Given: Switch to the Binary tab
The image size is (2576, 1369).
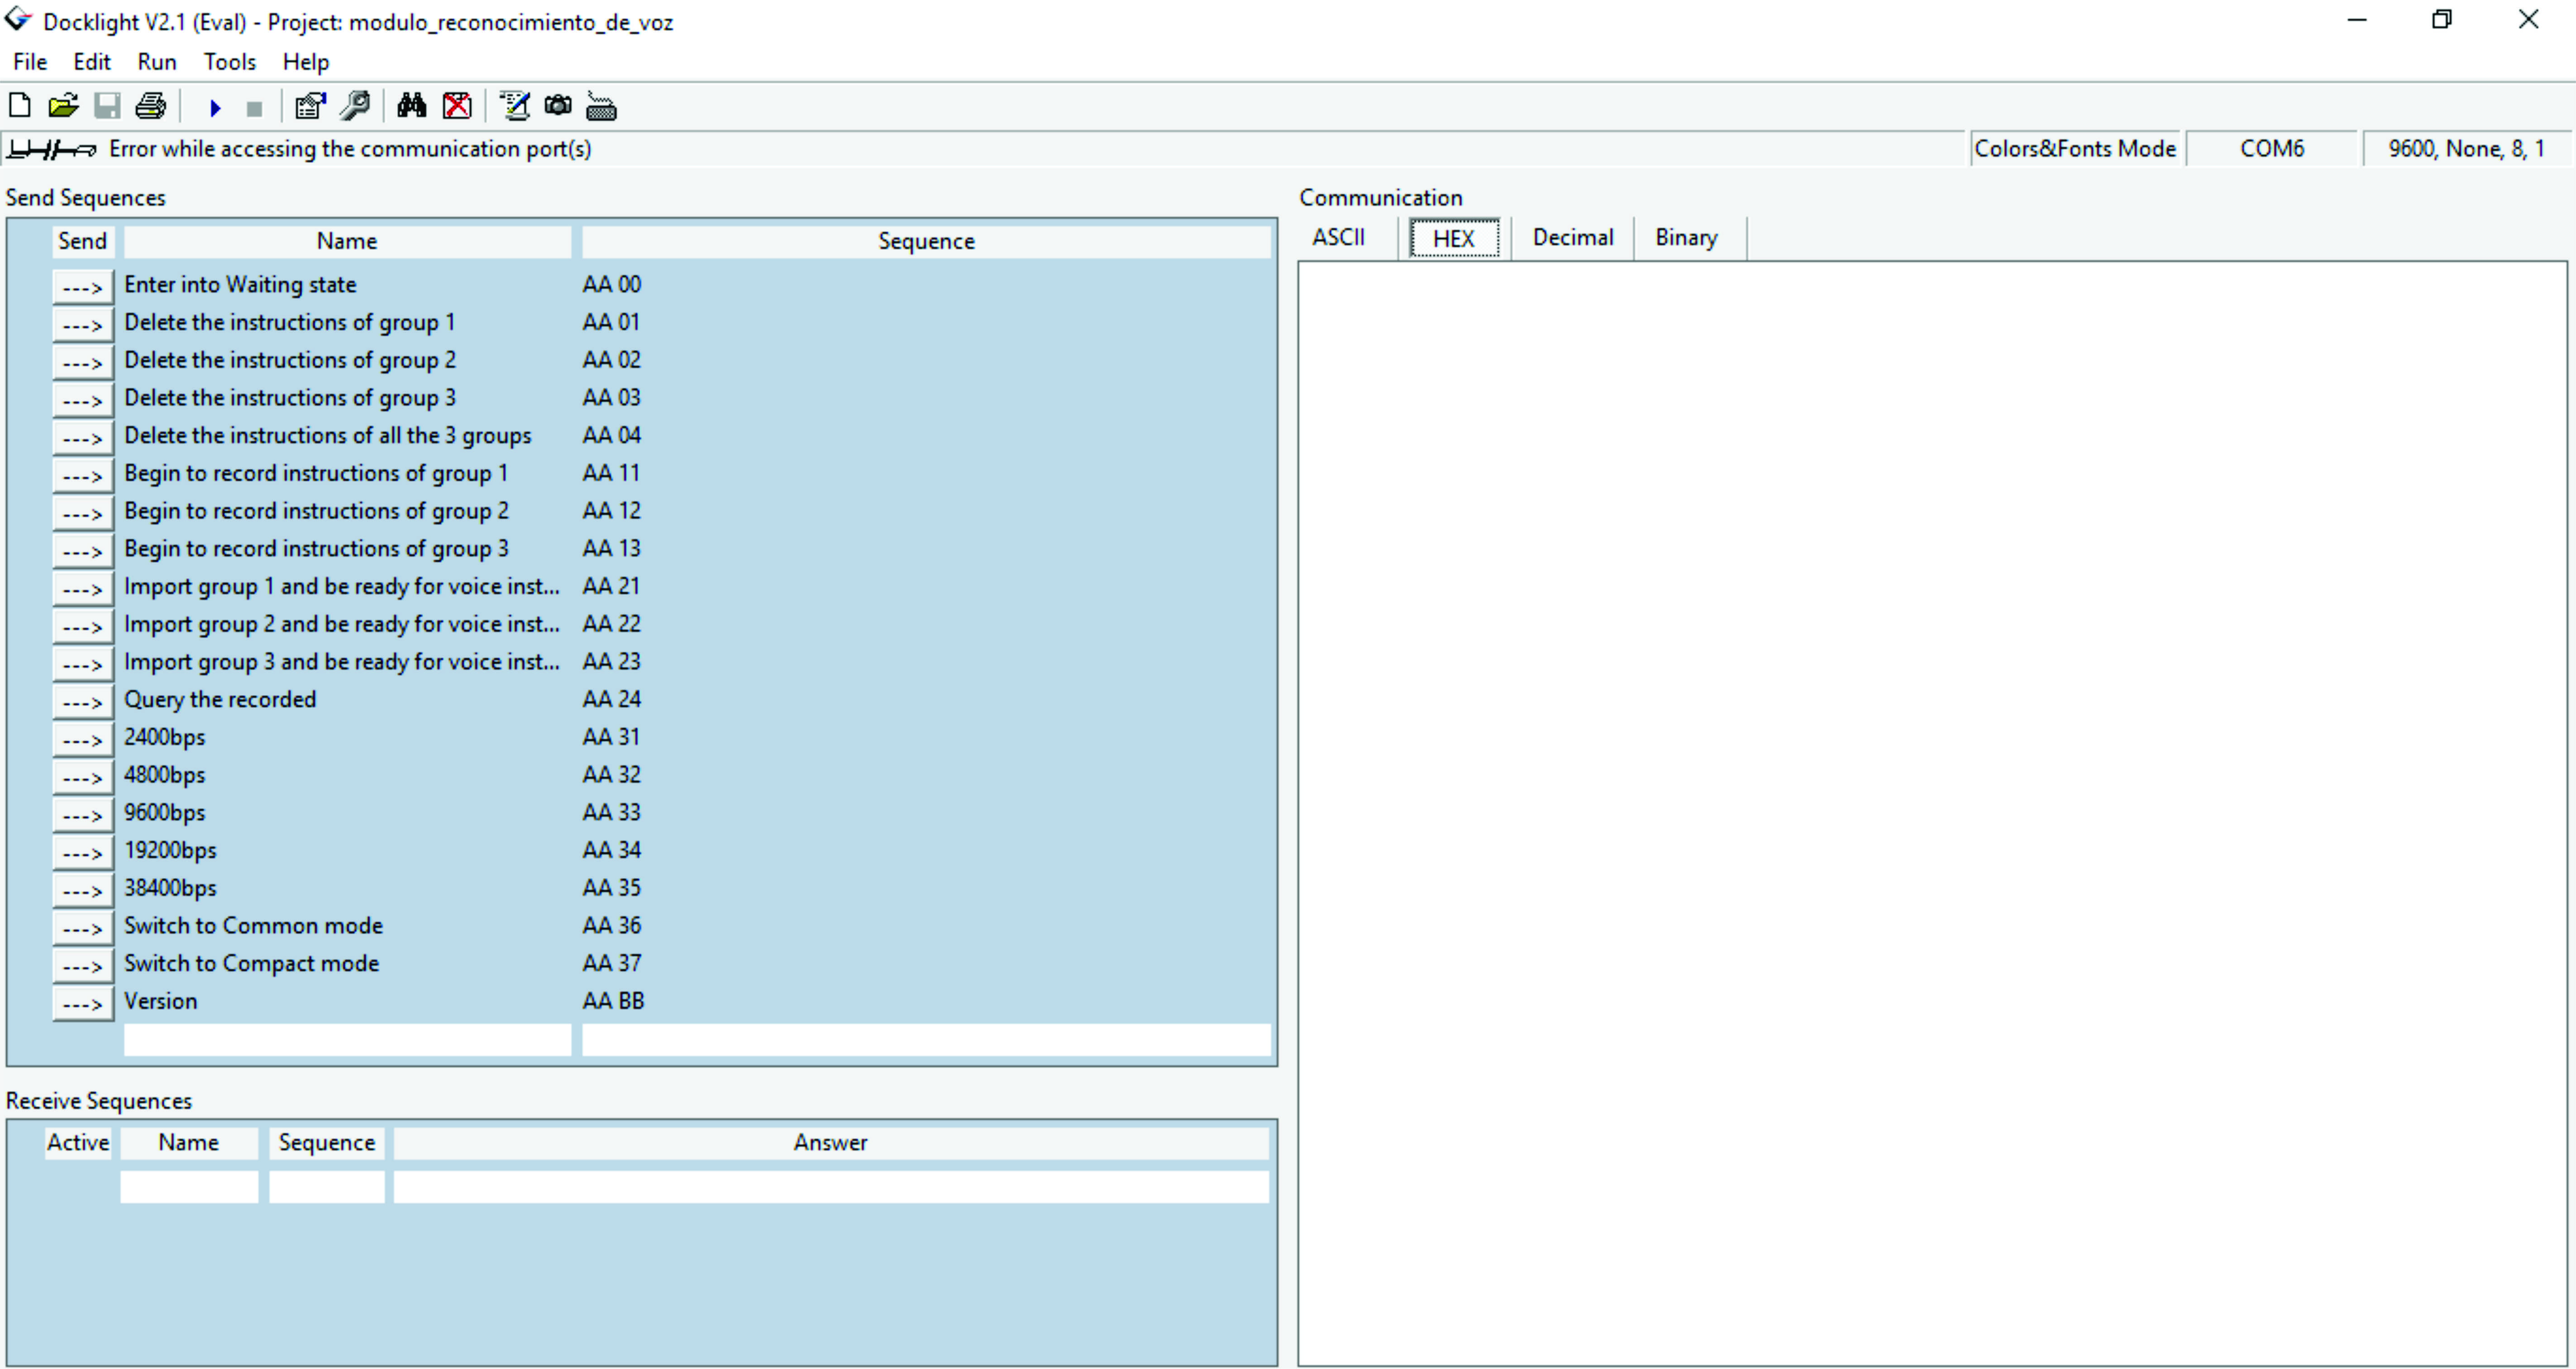Looking at the screenshot, I should click(x=1687, y=238).
